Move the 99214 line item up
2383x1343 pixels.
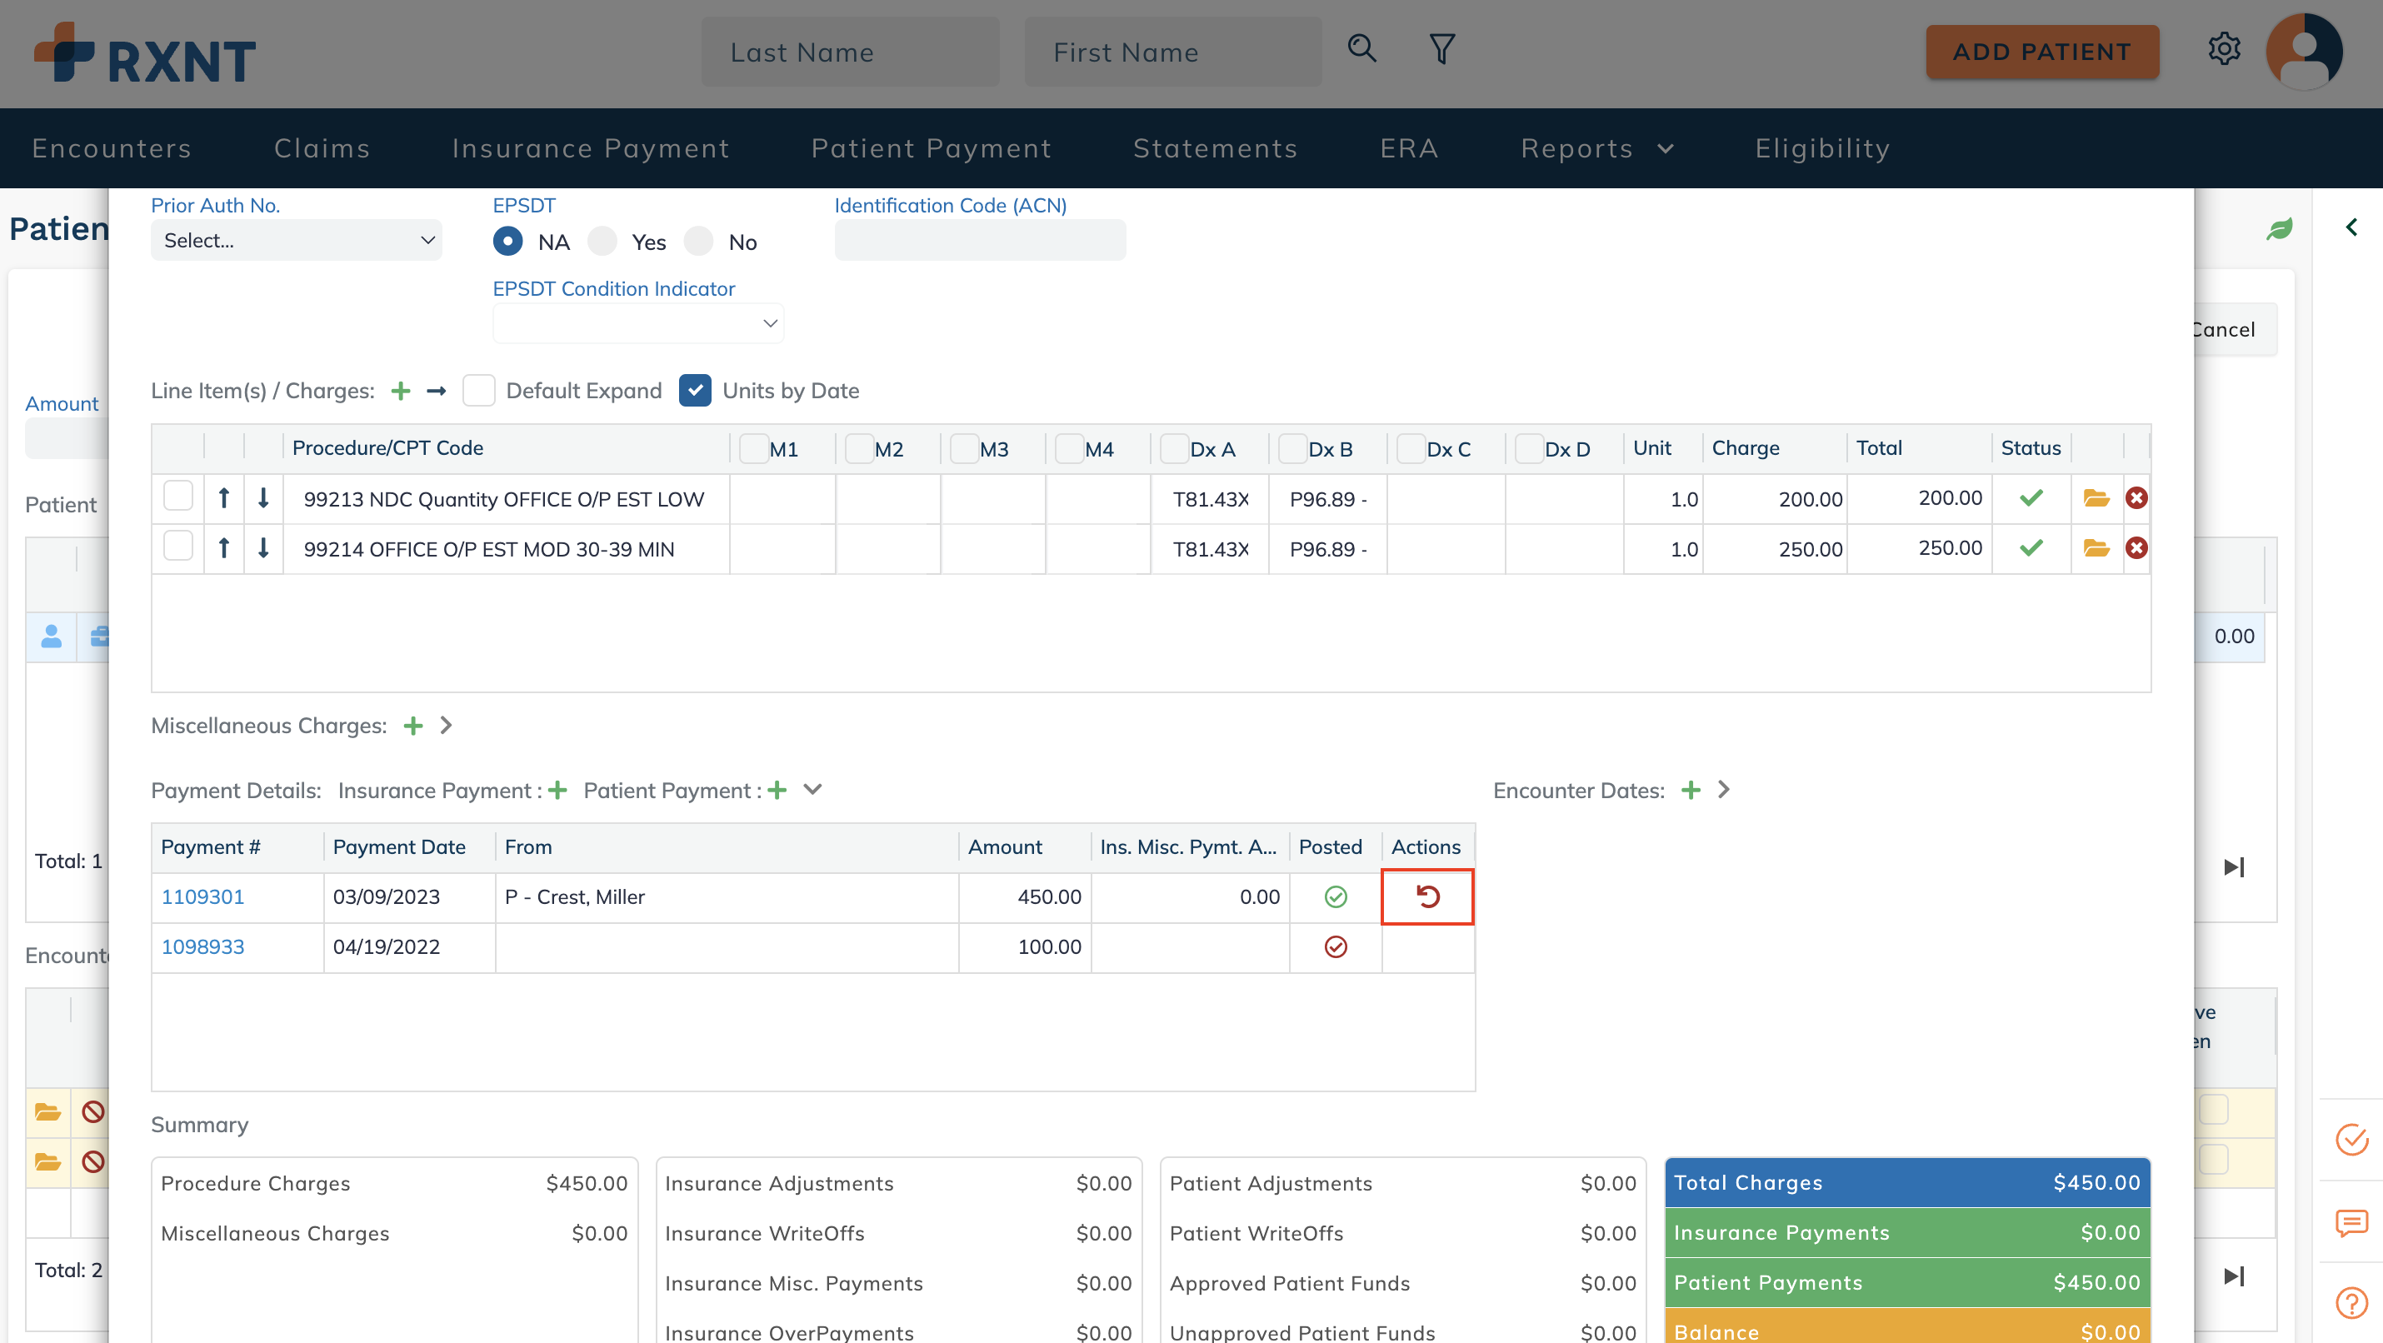tap(224, 548)
